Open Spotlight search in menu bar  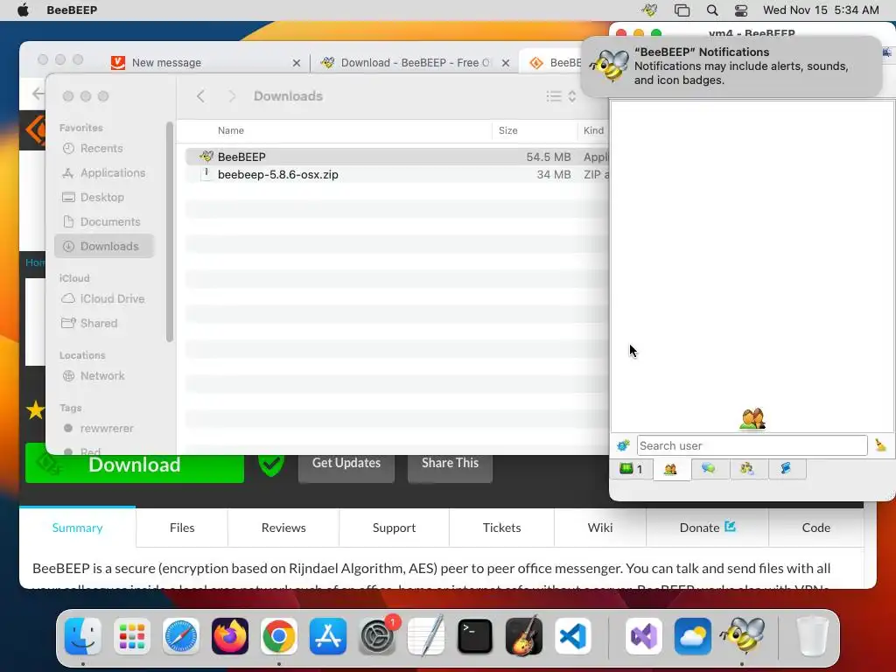712,10
